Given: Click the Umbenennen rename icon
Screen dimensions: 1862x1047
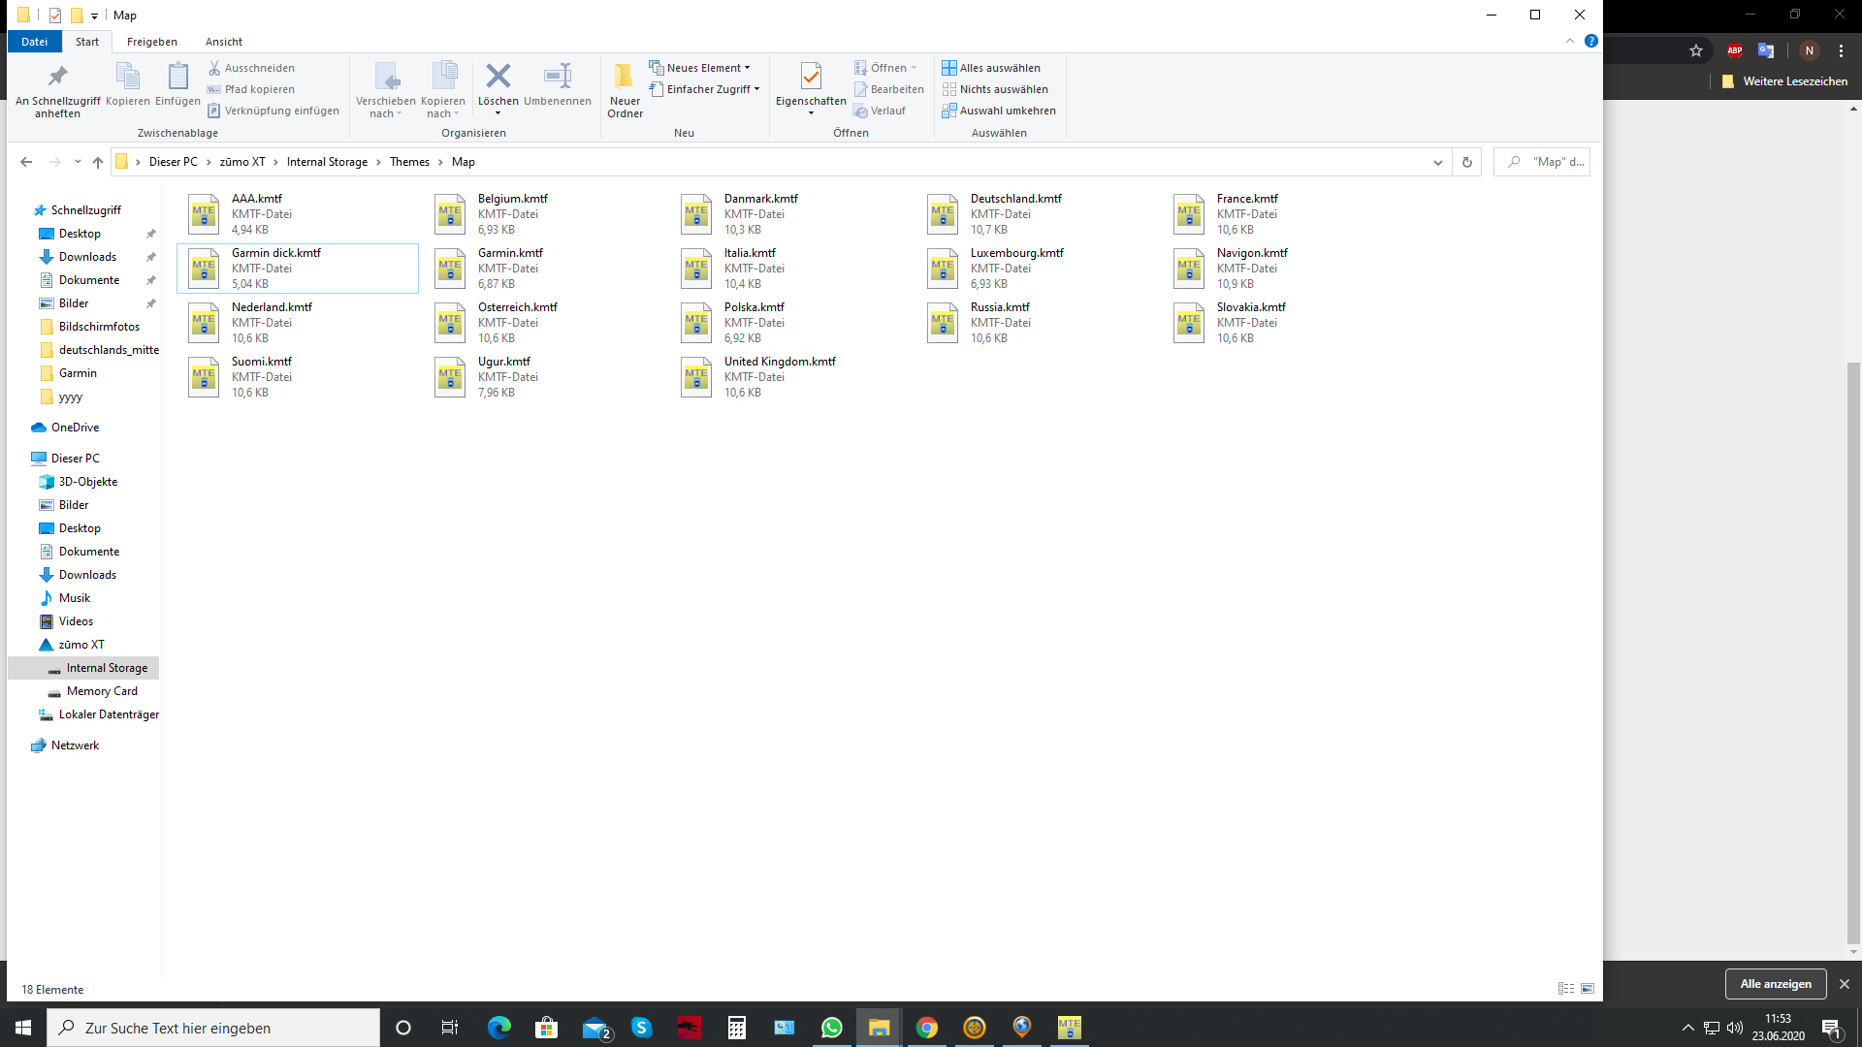Looking at the screenshot, I should coord(558,76).
